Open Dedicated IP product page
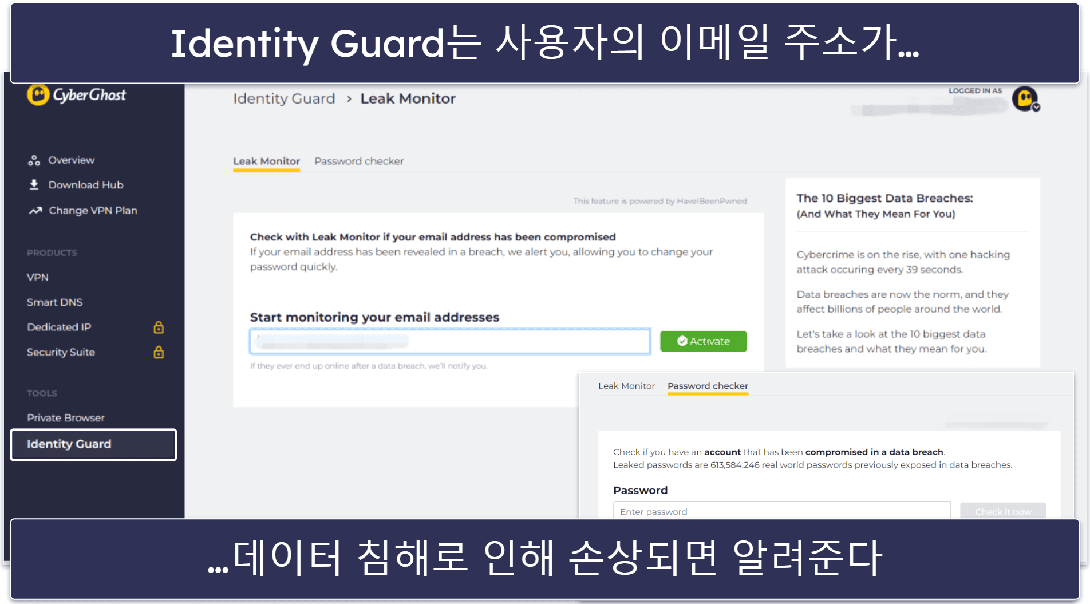The image size is (1090, 604). tap(59, 327)
